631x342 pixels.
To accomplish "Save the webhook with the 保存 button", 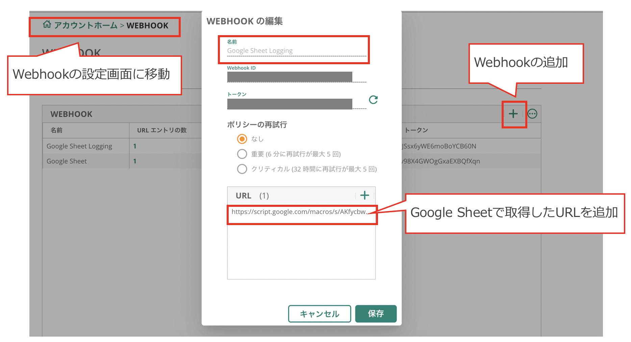I will click(x=376, y=314).
